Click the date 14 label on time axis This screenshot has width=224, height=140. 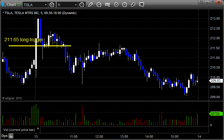(199, 136)
